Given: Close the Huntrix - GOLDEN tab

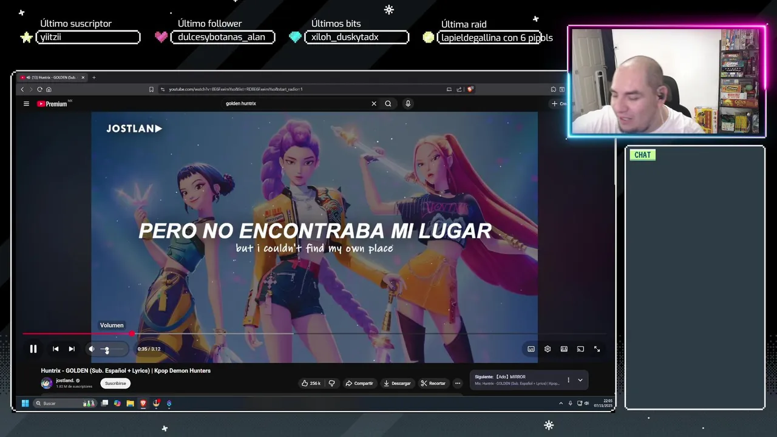Looking at the screenshot, I should point(83,77).
